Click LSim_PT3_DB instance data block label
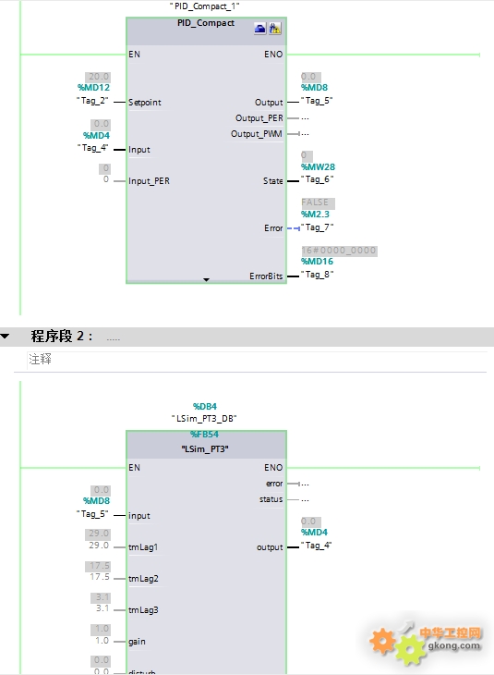The width and height of the screenshot is (494, 675). point(204,418)
